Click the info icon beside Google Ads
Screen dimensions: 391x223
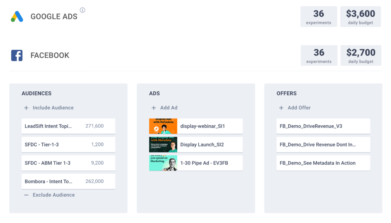point(83,10)
